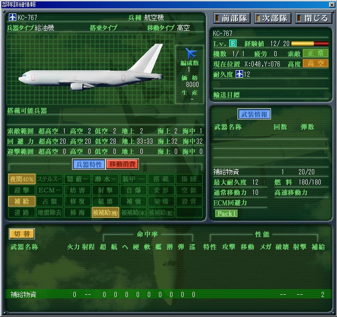The image size is (337, 317).
Task: Click the fuel value 180/180
Action: point(310,182)
